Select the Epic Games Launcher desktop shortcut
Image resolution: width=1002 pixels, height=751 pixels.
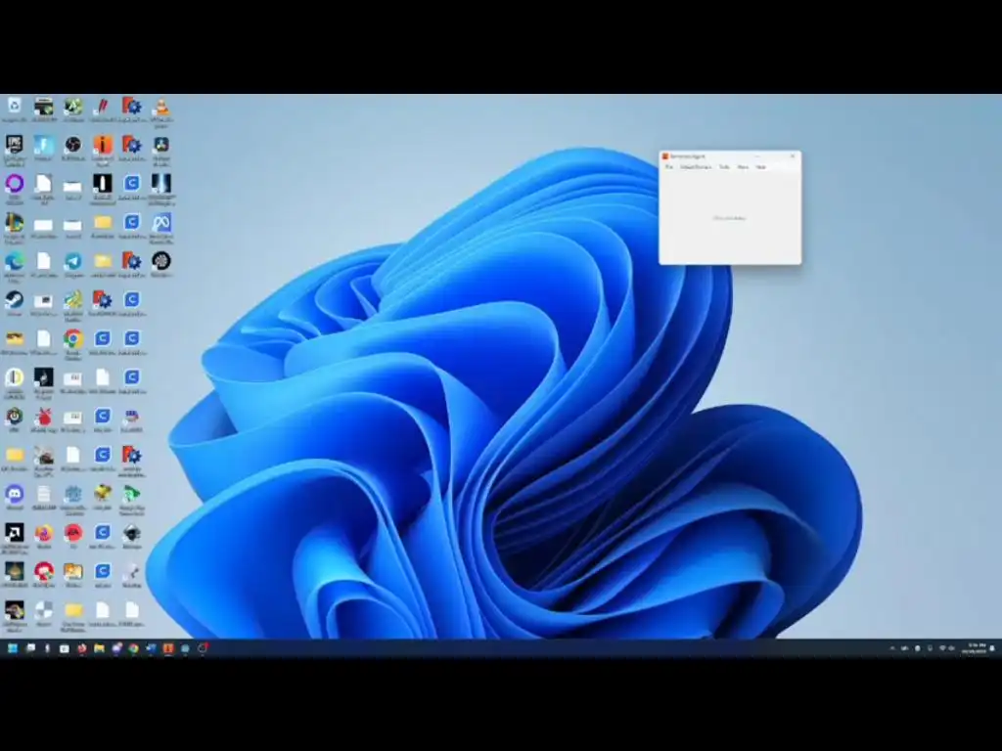(x=14, y=148)
